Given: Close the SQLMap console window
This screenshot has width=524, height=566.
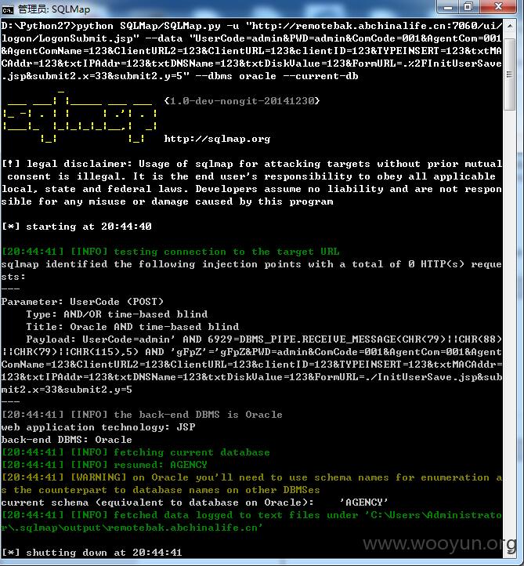Looking at the screenshot, I should 498,7.
